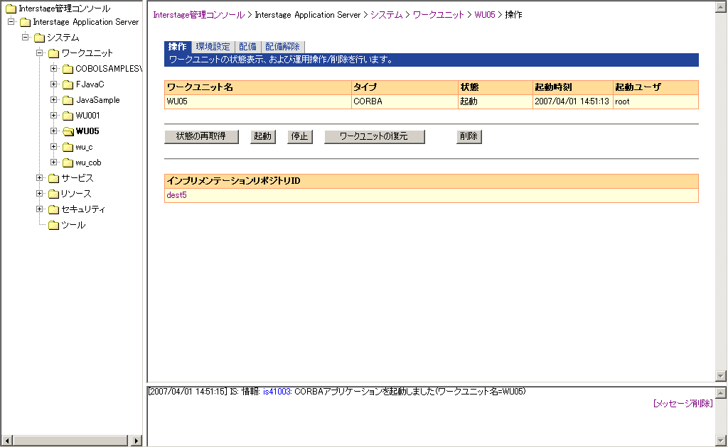Image resolution: width=728 pixels, height=447 pixels.
Task: Expand the サービス tree node
Action: click(40, 178)
